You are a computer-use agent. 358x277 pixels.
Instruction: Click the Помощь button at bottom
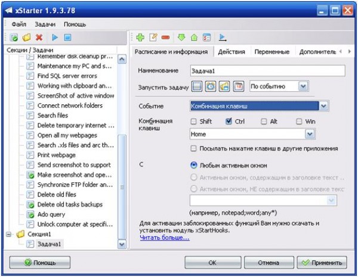[40, 263]
